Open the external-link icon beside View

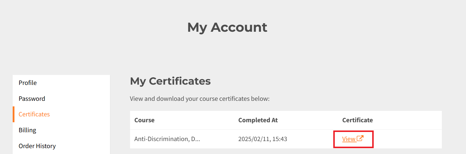tap(360, 138)
